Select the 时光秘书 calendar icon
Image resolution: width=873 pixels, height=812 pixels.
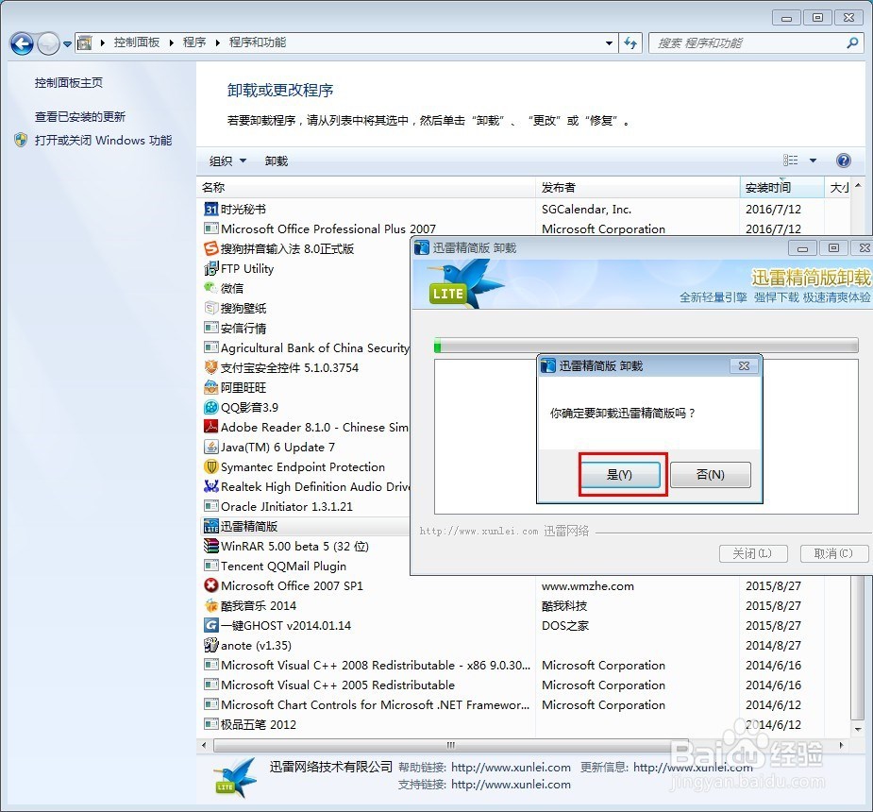click(x=211, y=210)
